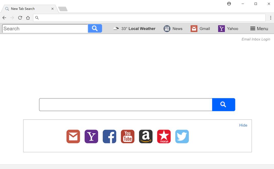The width and height of the screenshot is (274, 169).
Task: Launch Facebook from the shortcut tiles
Action: [110, 136]
